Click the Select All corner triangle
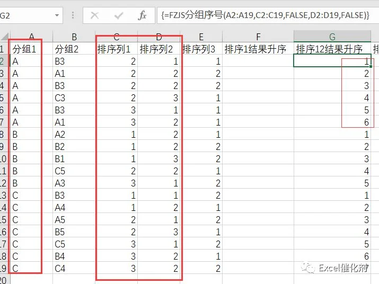The height and width of the screenshot is (284, 379). 5,36
